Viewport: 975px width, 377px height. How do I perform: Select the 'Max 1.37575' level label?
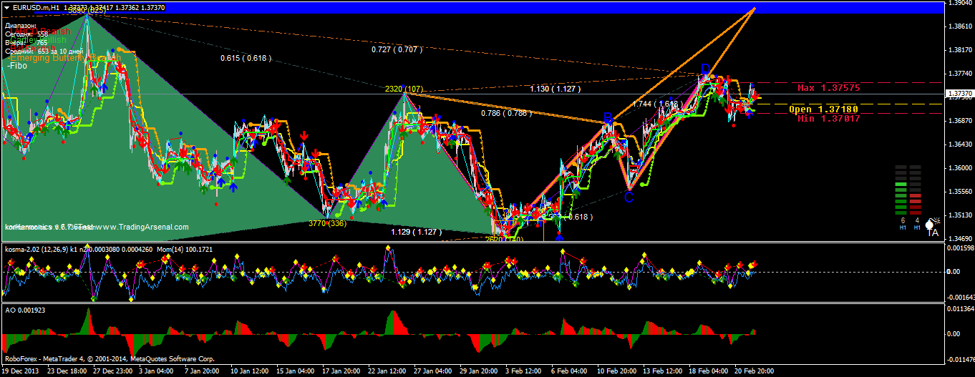point(828,88)
